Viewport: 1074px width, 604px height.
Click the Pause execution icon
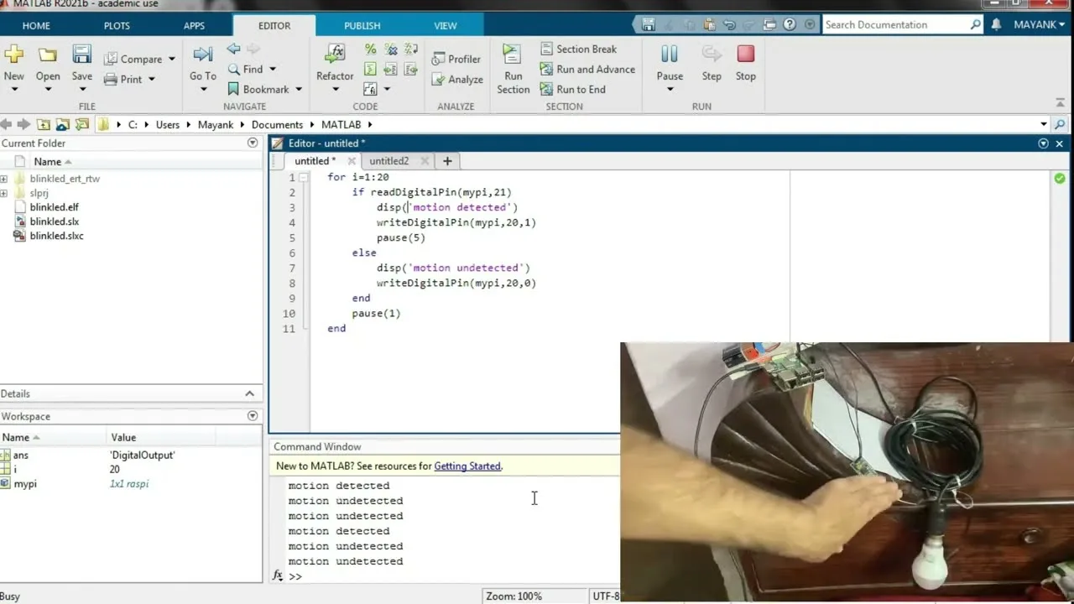(x=669, y=55)
